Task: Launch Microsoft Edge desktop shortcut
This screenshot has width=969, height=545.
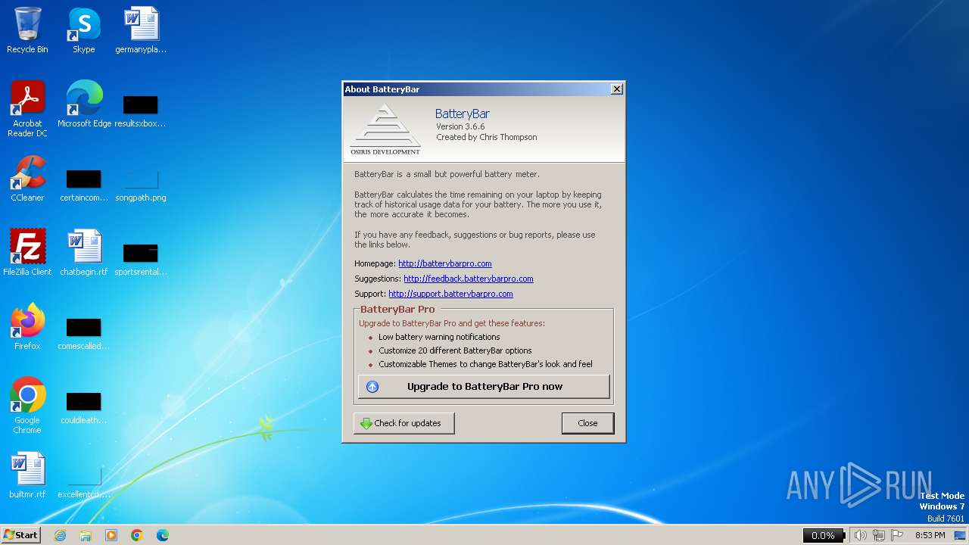Action: 84,104
